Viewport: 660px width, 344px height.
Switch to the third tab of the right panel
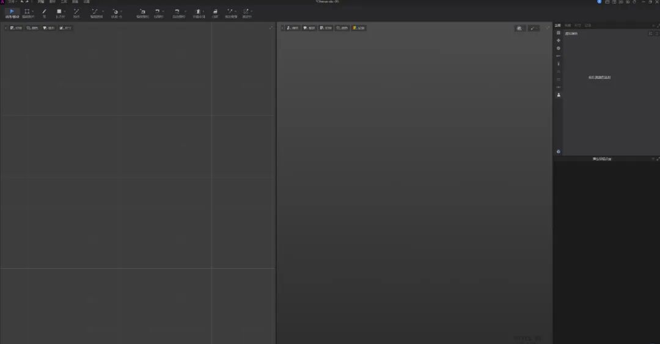coord(577,25)
